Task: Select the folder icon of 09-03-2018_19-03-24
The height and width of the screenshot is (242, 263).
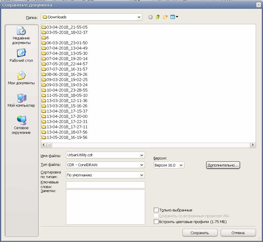Action: click(44, 85)
